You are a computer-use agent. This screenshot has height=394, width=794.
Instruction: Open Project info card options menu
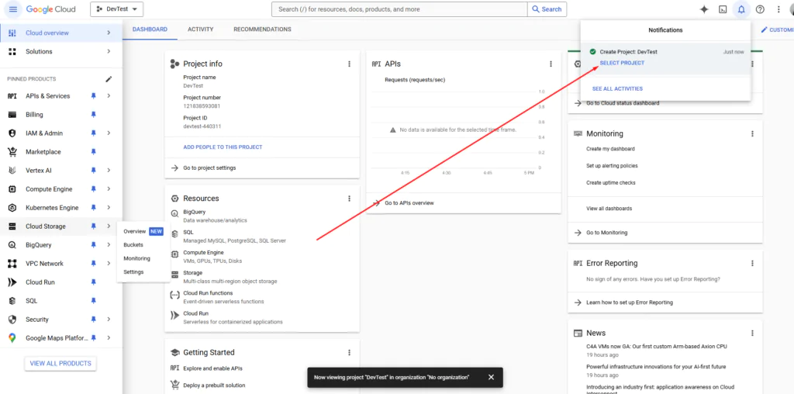click(349, 64)
